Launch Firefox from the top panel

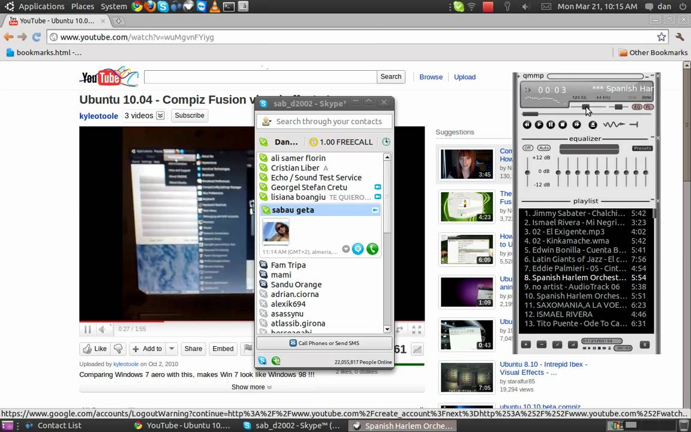pyautogui.click(x=150, y=6)
